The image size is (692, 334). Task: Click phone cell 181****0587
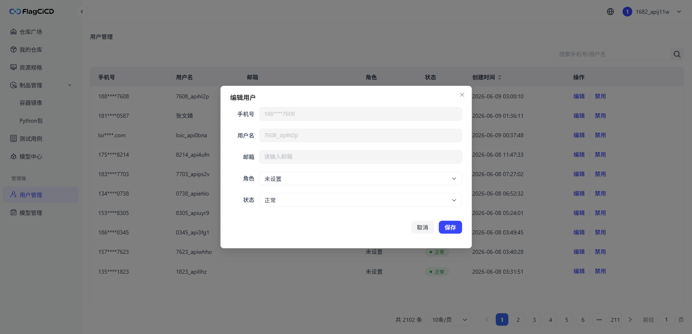pos(114,116)
